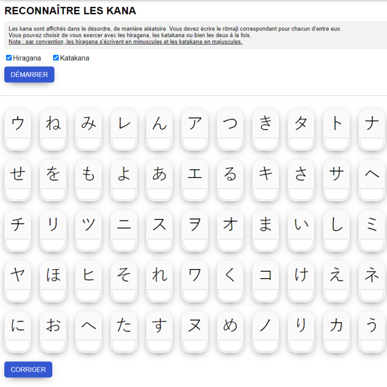
Task: Focus the input box under ヌ
Action: click(195, 345)
